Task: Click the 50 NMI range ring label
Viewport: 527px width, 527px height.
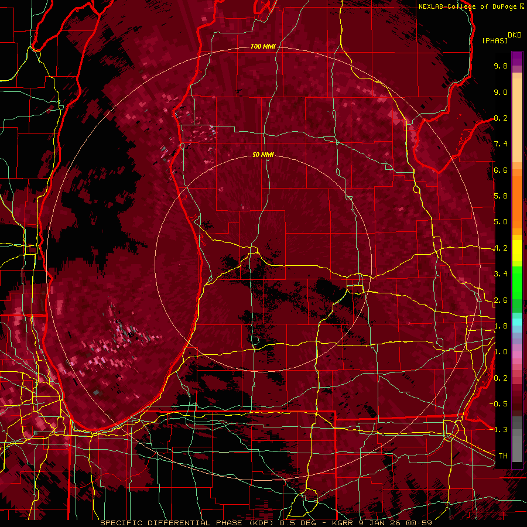Action: coord(263,155)
